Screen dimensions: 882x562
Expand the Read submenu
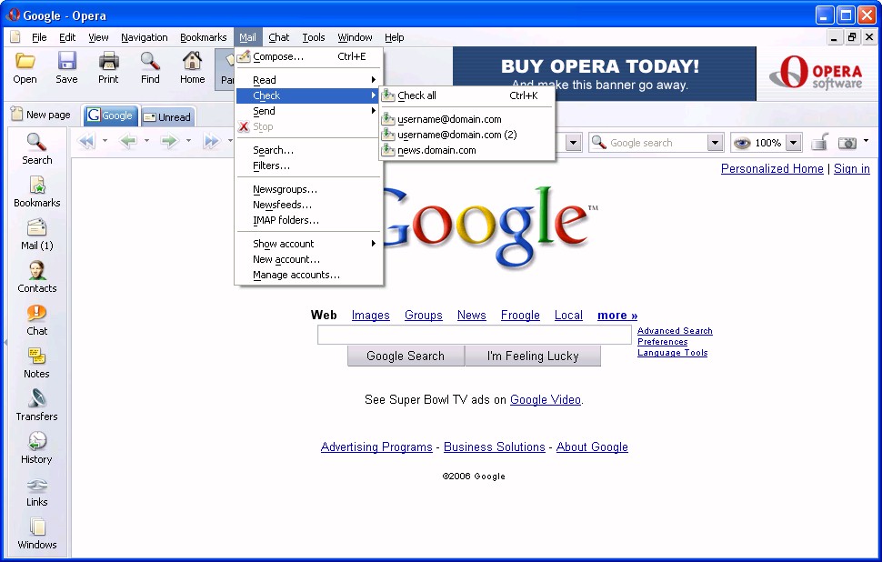click(x=309, y=80)
